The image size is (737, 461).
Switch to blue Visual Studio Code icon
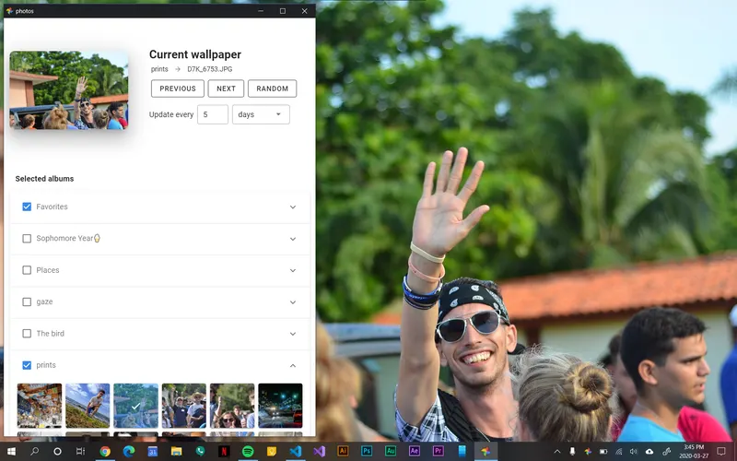(x=295, y=452)
